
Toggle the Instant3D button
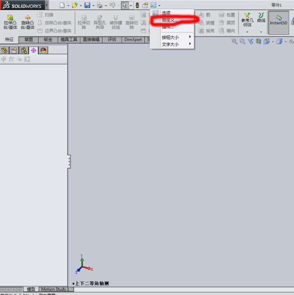tap(278, 22)
